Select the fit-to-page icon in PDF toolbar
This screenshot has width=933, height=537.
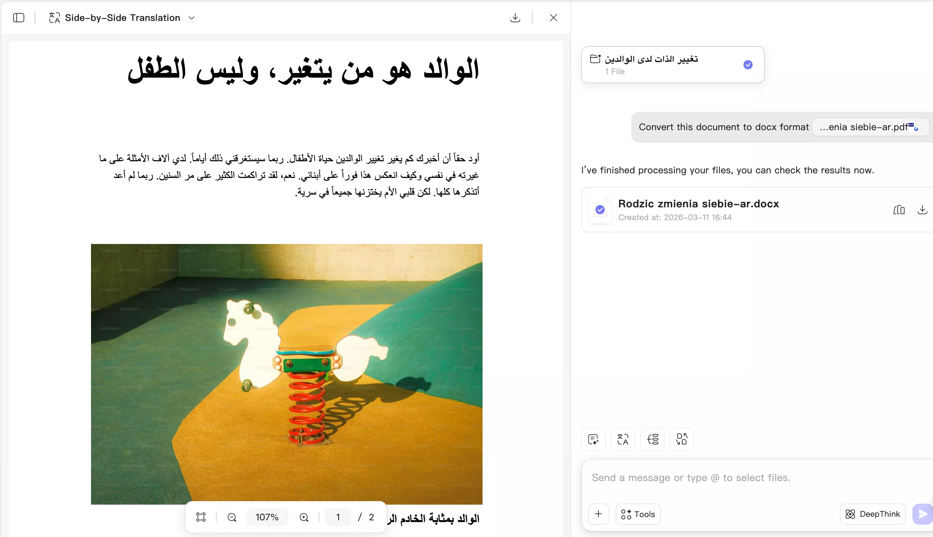(200, 517)
